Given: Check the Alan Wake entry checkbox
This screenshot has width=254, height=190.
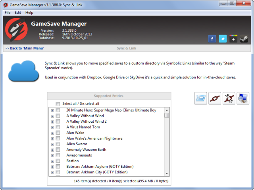Looking at the screenshot, I should [58, 133].
